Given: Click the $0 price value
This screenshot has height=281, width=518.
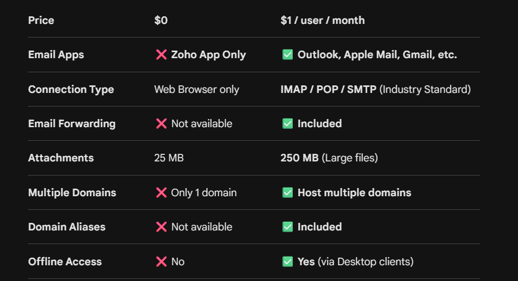Looking at the screenshot, I should pos(161,21).
